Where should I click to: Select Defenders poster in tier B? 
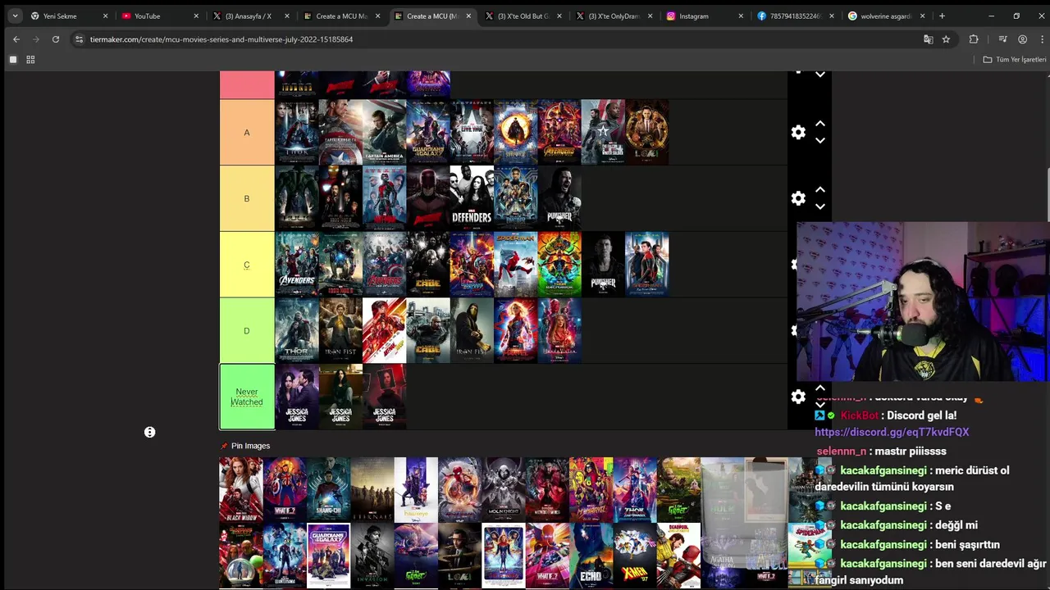tap(472, 198)
